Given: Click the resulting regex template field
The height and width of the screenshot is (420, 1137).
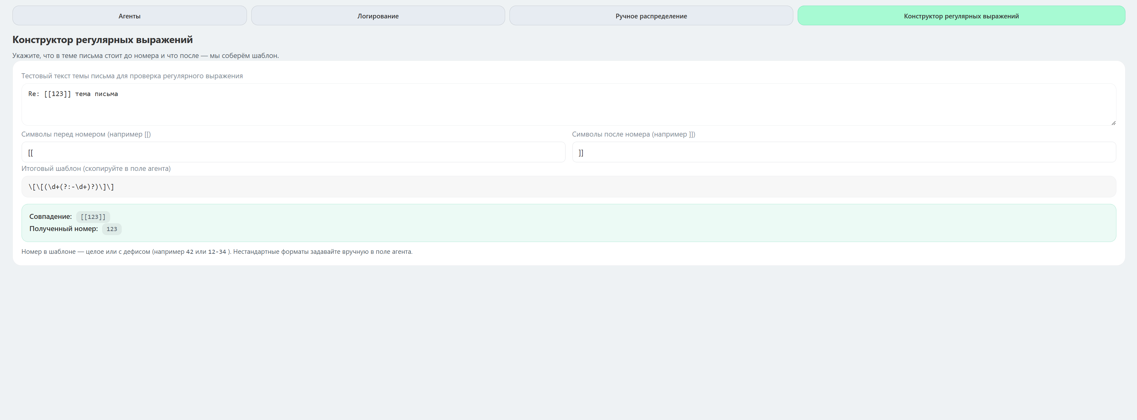Looking at the screenshot, I should (568, 187).
